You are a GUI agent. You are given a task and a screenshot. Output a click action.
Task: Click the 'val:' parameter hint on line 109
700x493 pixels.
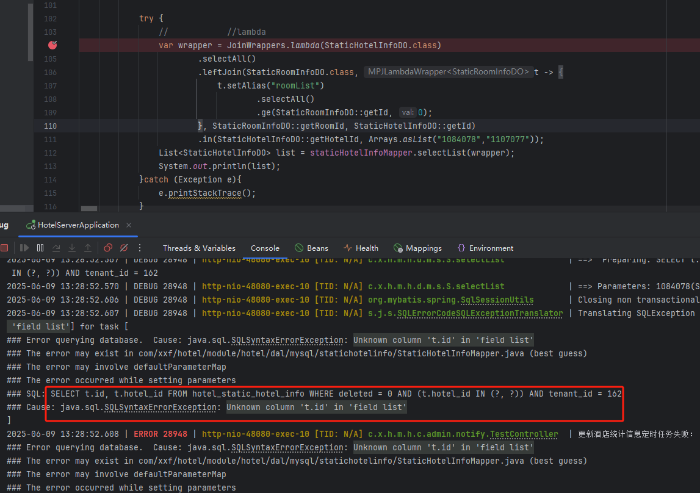click(x=408, y=112)
